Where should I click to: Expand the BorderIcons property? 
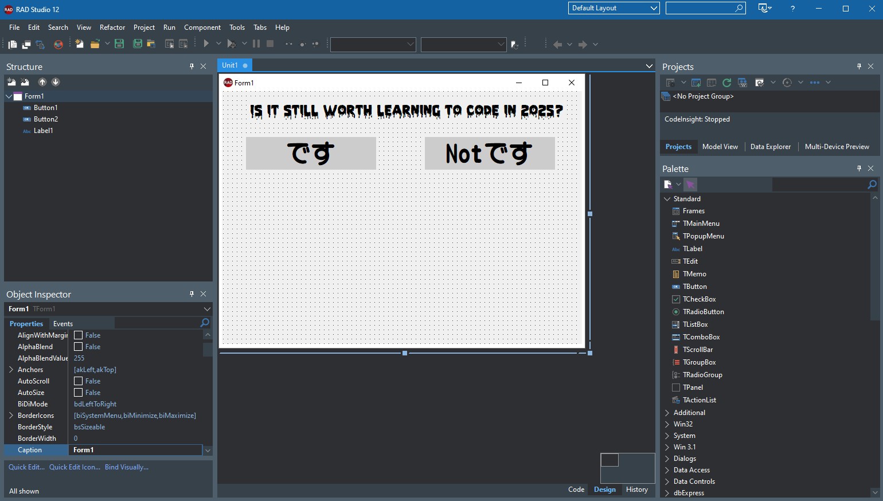11,416
